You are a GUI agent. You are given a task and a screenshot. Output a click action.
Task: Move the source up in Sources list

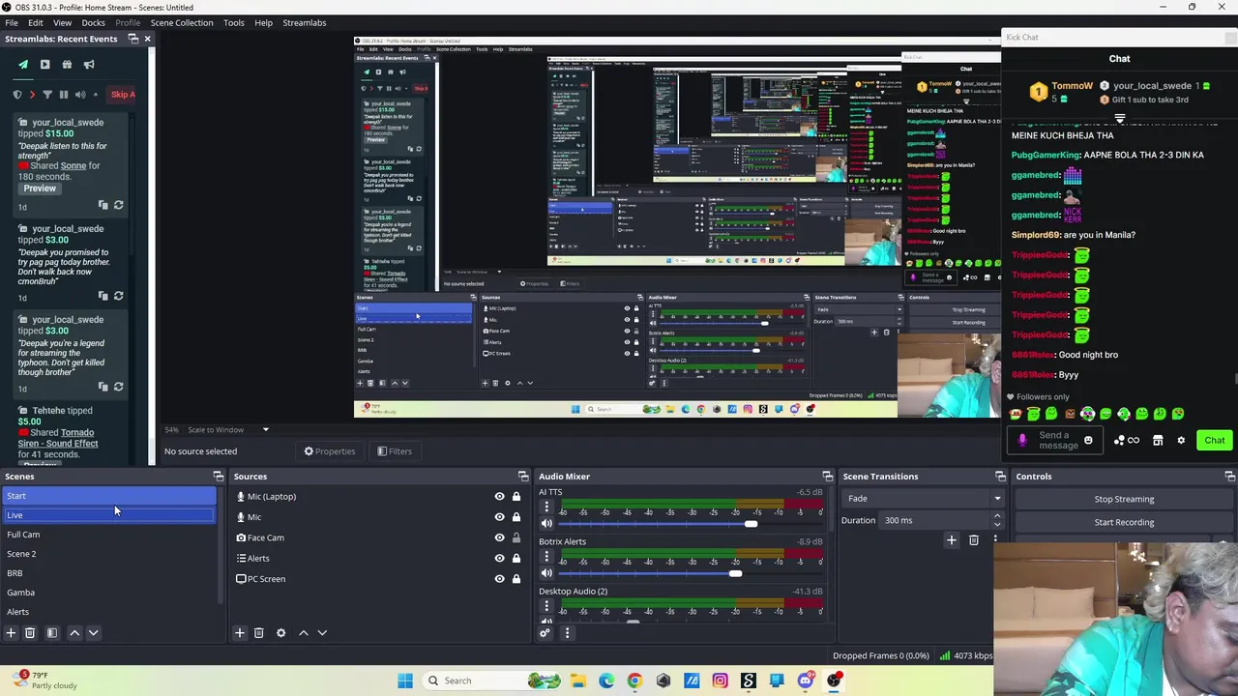pos(304,633)
